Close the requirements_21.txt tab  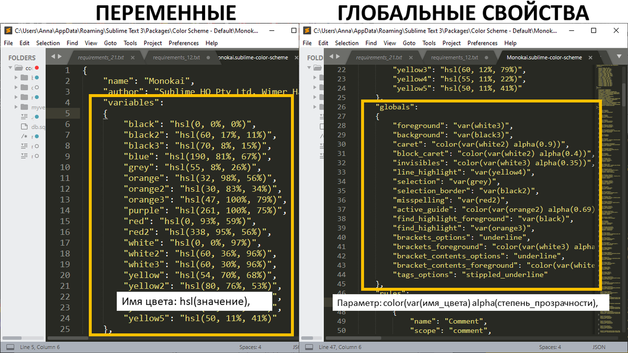click(132, 58)
